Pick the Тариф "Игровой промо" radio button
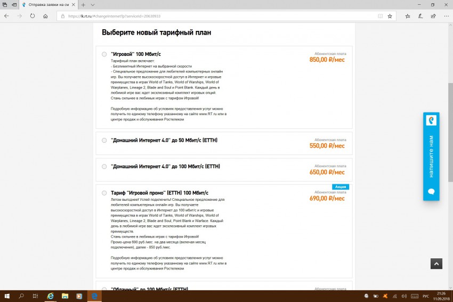This screenshot has height=302, width=453. pyautogui.click(x=104, y=193)
